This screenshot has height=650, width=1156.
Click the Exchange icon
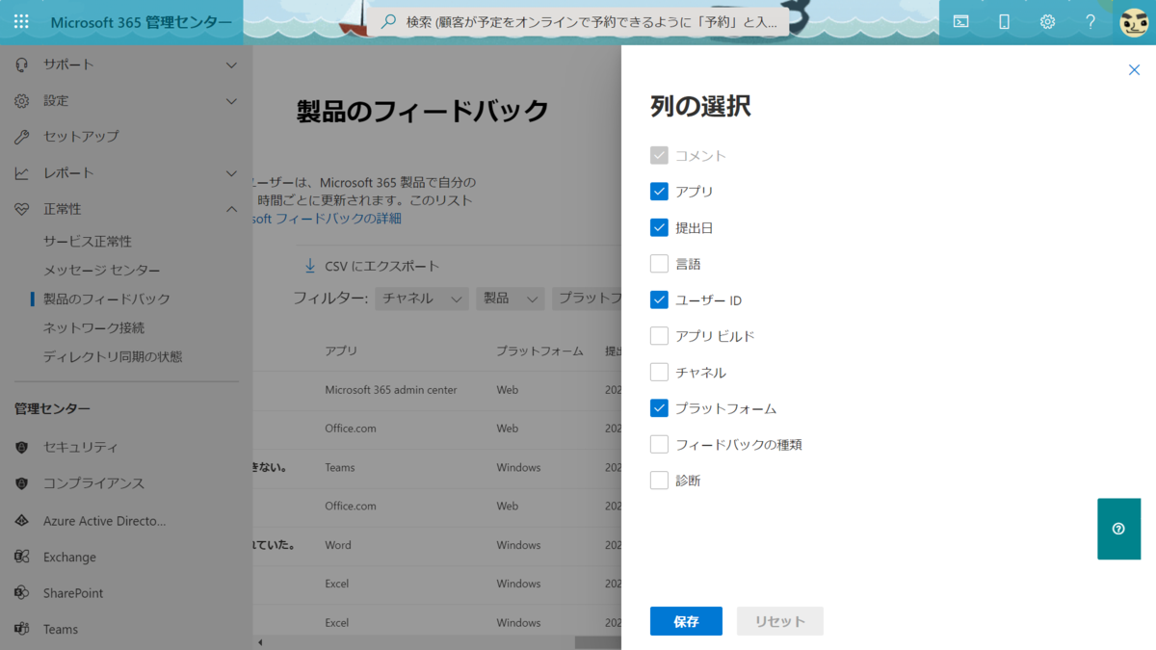click(21, 557)
